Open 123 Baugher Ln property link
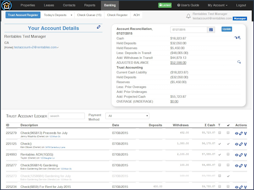 pos(47,158)
